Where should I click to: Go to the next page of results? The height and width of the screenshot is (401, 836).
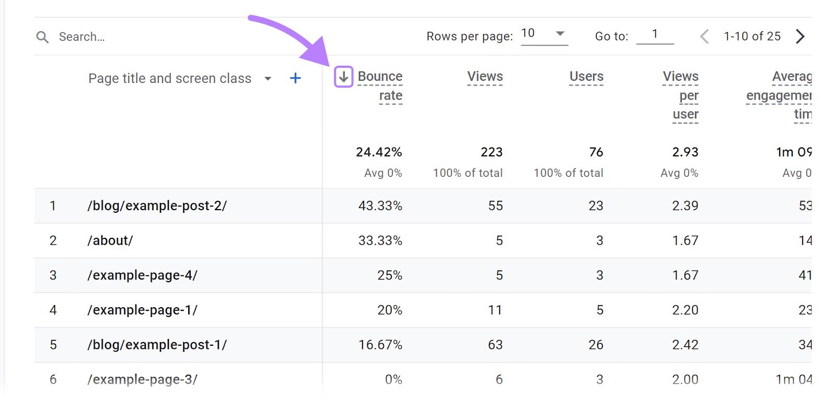(x=799, y=36)
